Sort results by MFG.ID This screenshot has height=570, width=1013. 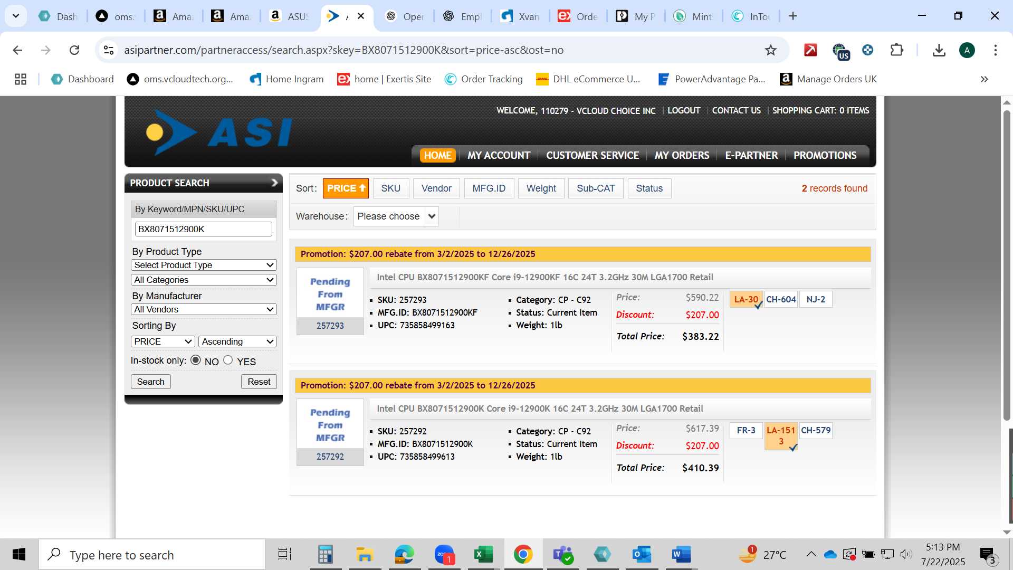(x=489, y=188)
